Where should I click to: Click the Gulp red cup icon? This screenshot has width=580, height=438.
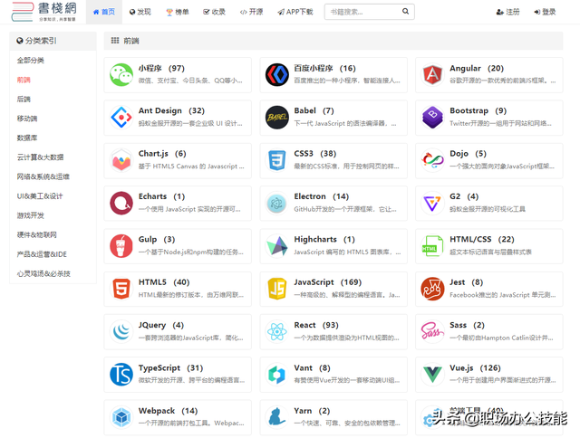coord(121,246)
